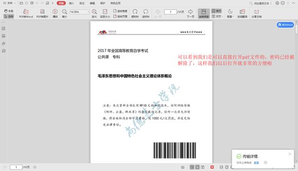Open the annotations sidebar panel icon

coord(3,51)
